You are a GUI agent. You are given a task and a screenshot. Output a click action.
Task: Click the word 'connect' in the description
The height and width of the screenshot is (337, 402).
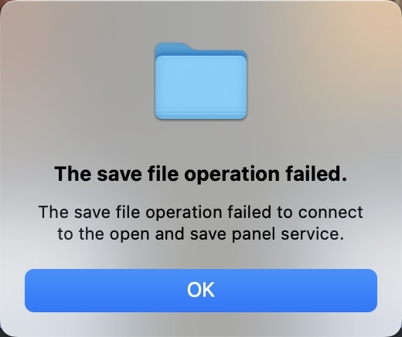(x=331, y=213)
